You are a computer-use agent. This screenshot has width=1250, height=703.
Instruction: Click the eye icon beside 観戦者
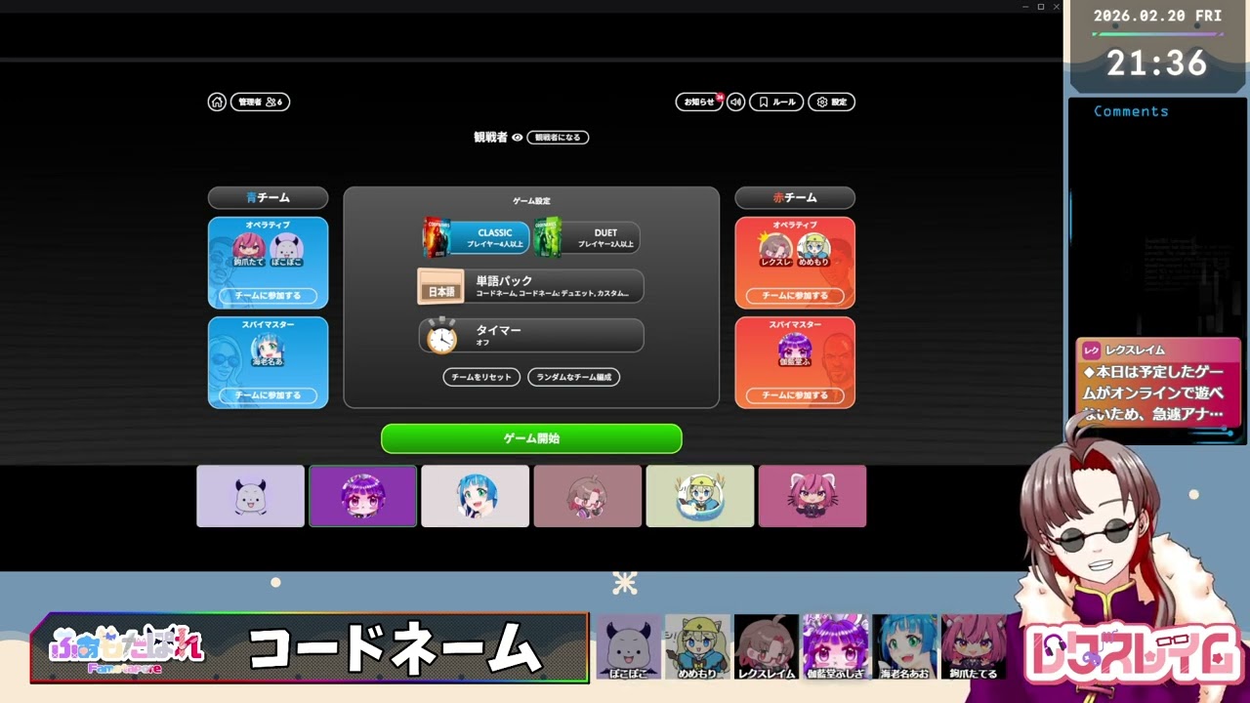pyautogui.click(x=518, y=138)
